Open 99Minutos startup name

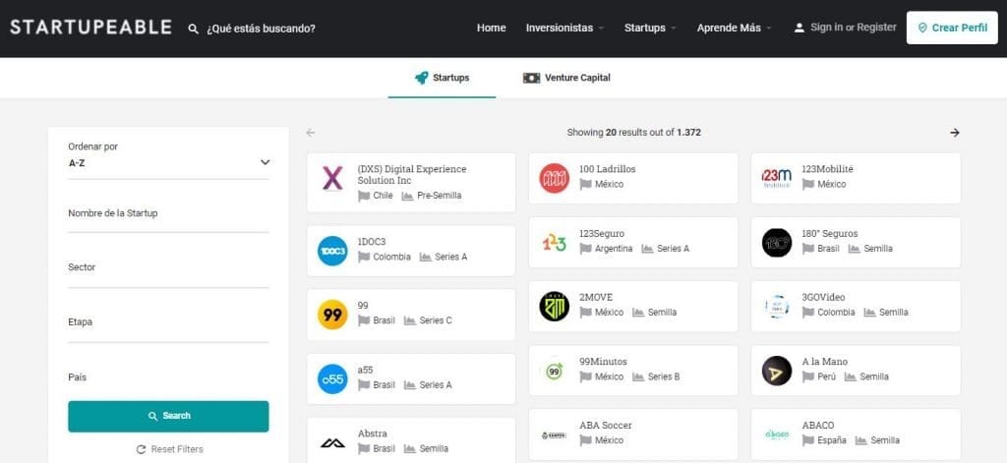pos(603,361)
